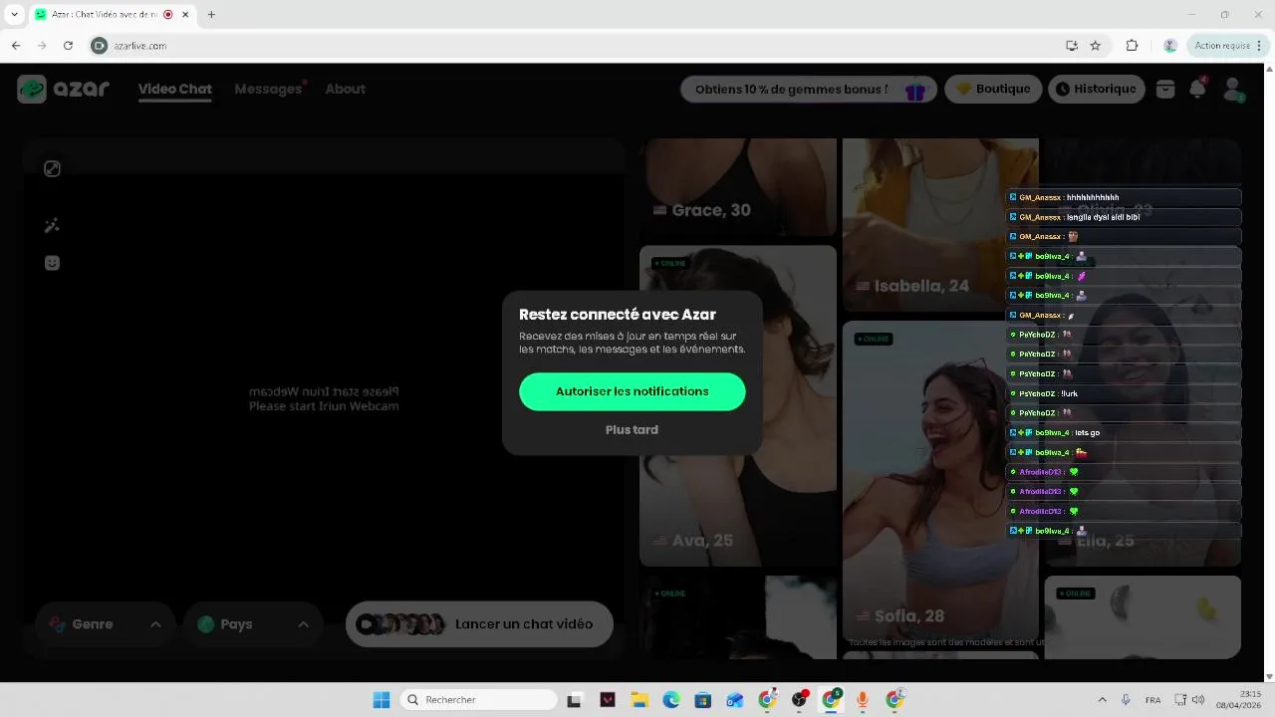Reload the page
The height and width of the screenshot is (717, 1275).
pos(68,45)
